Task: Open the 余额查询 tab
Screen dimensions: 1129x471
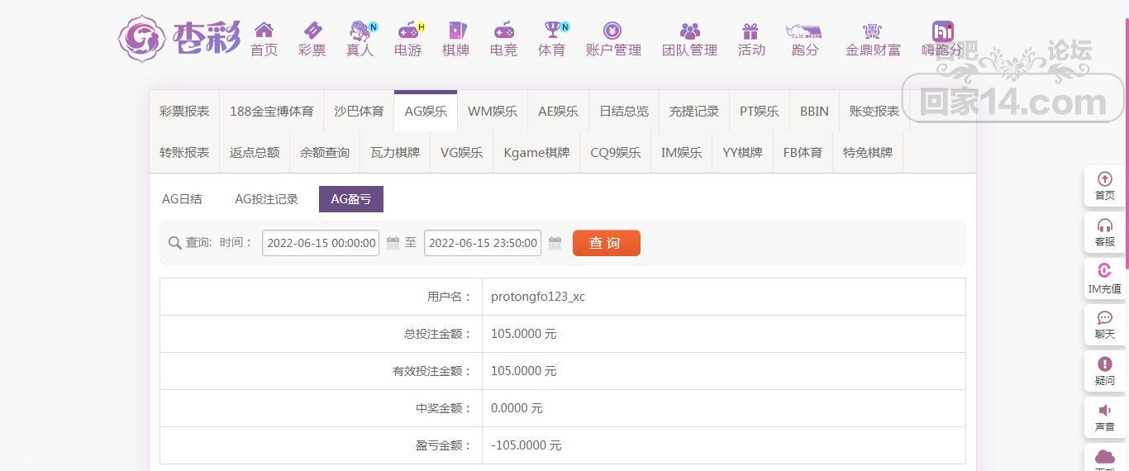Action: 325,152
